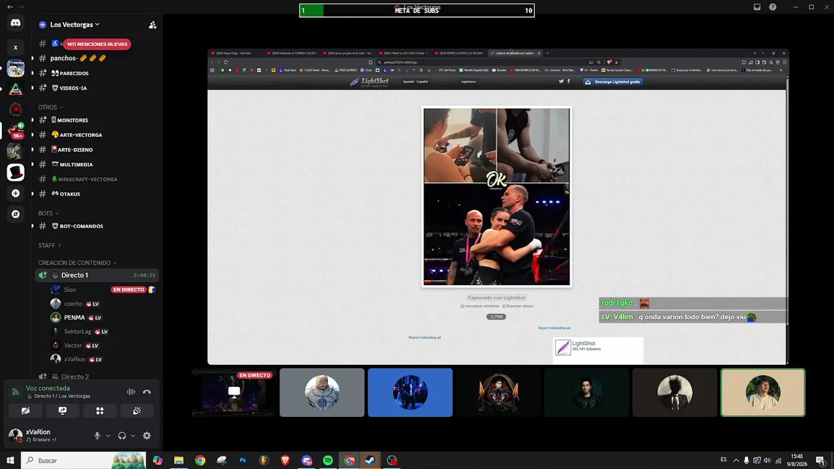Screen dimensions: 834x469
Task: Open the Los Vectorgas server menu
Action: pyautogui.click(x=74, y=25)
